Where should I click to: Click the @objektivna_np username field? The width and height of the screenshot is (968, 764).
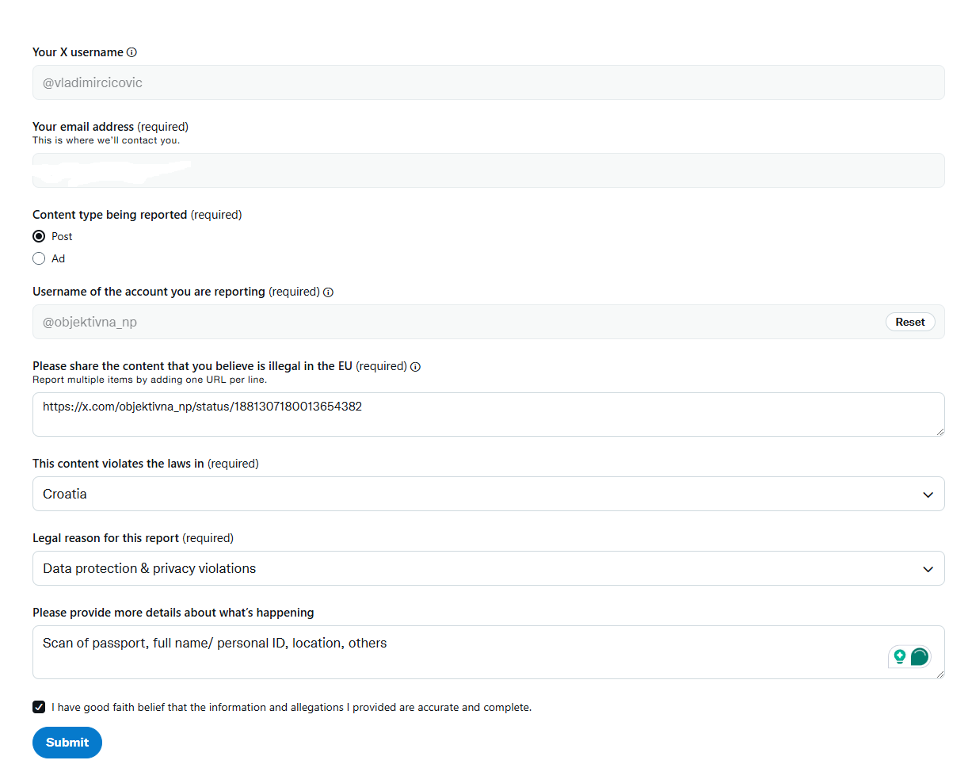point(488,322)
